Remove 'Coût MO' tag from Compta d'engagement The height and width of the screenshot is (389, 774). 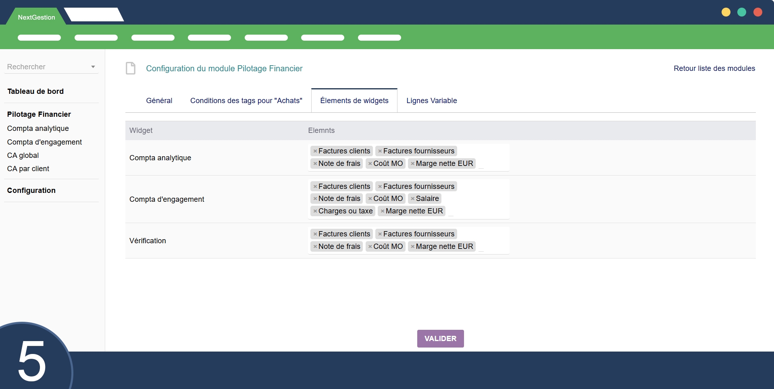[370, 199]
